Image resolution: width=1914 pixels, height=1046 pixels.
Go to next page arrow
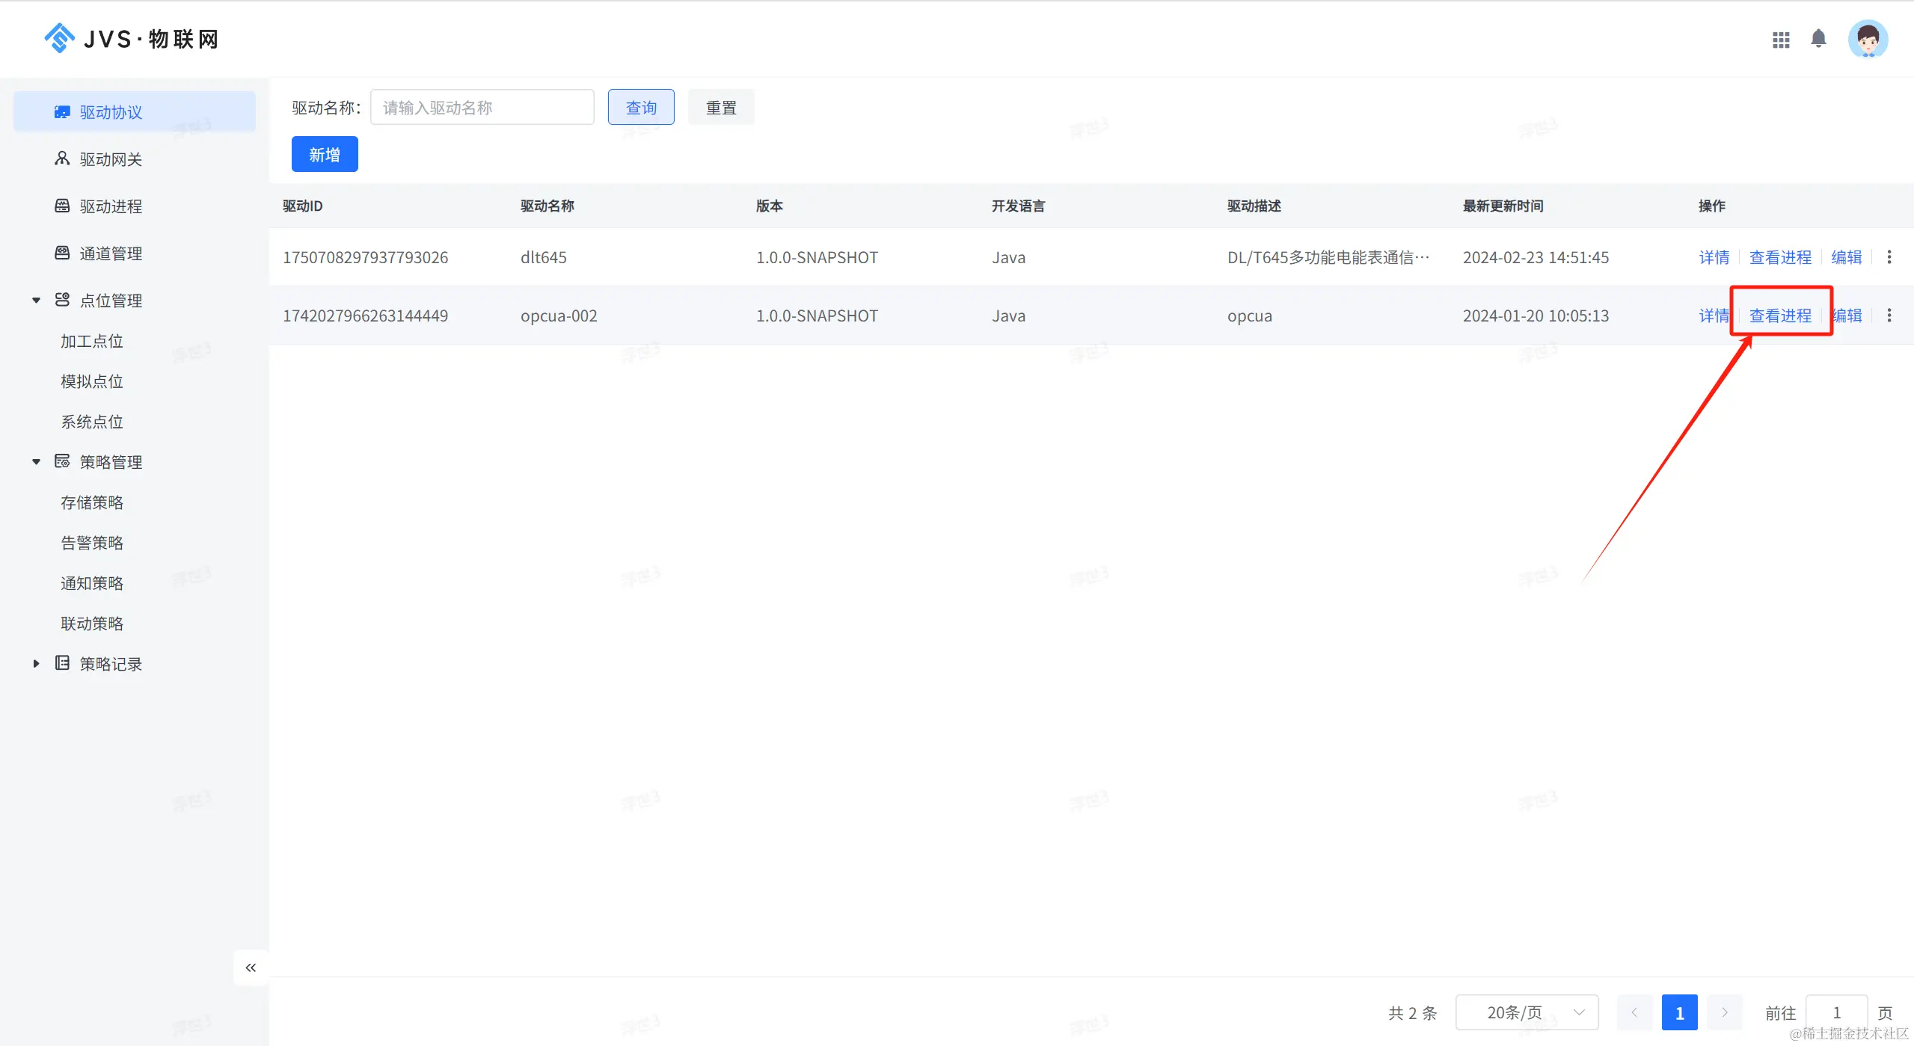1725,1012
